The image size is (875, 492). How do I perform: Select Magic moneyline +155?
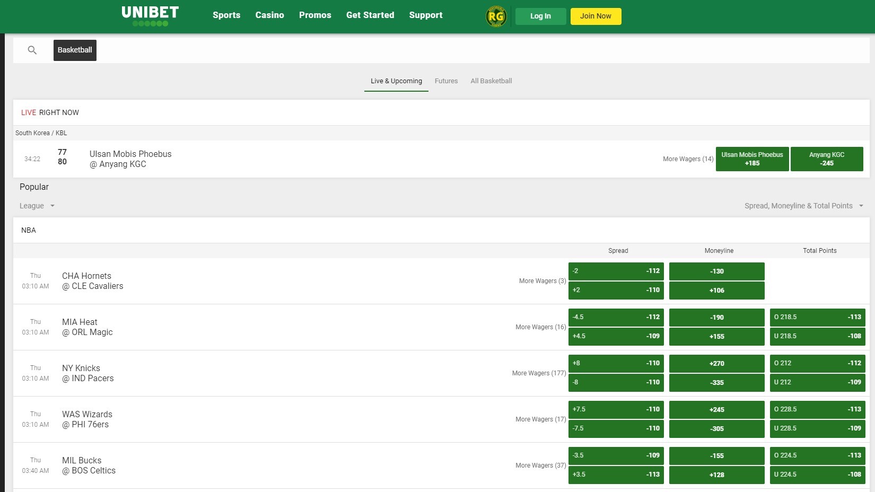coord(717,336)
